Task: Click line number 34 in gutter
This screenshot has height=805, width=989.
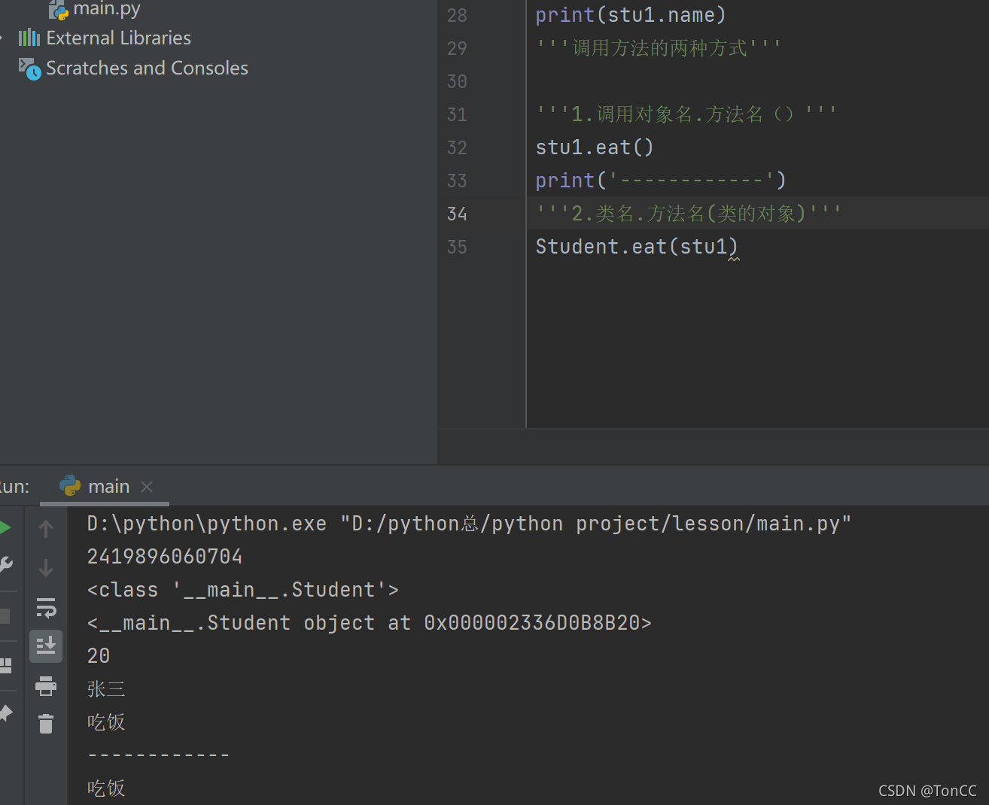Action: click(x=457, y=214)
